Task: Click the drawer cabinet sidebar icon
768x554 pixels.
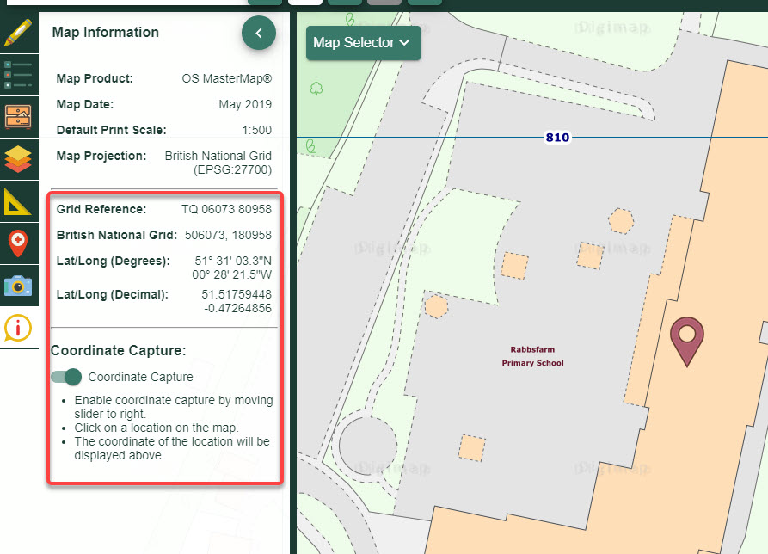Action: [18, 116]
